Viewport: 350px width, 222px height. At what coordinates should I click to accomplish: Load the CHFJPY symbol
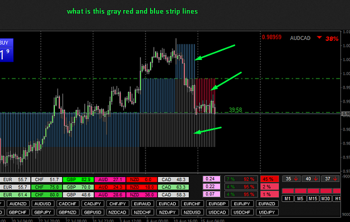118,204
